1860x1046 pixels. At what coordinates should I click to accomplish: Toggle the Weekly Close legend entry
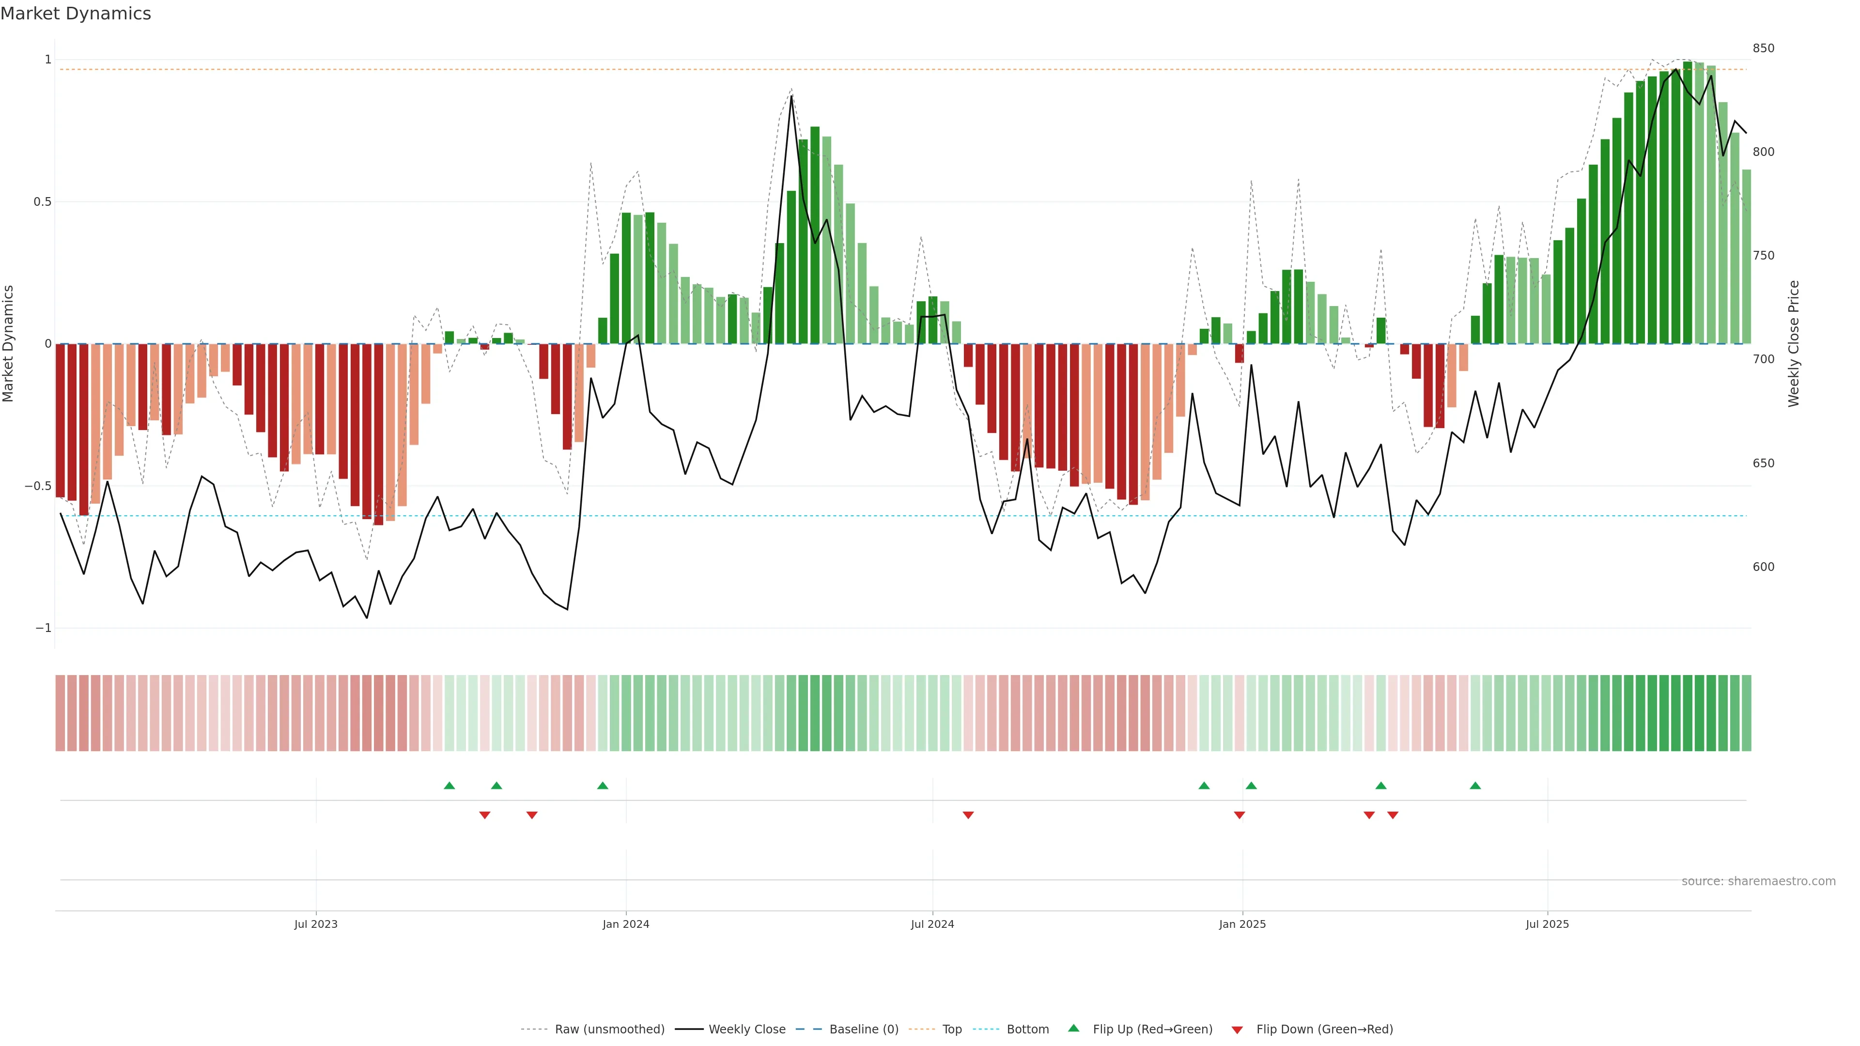pyautogui.click(x=746, y=1030)
